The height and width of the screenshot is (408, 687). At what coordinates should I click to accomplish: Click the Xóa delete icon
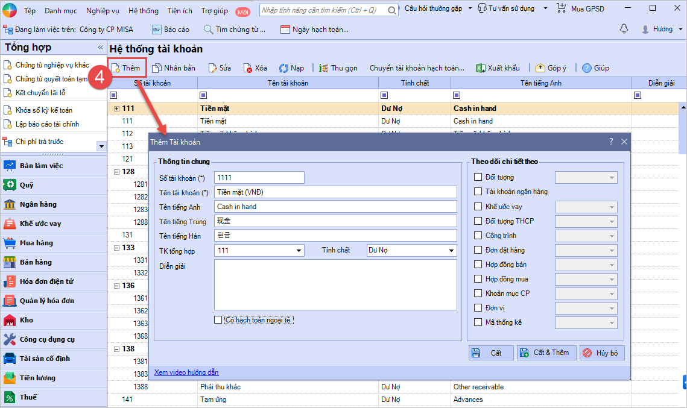[248, 68]
